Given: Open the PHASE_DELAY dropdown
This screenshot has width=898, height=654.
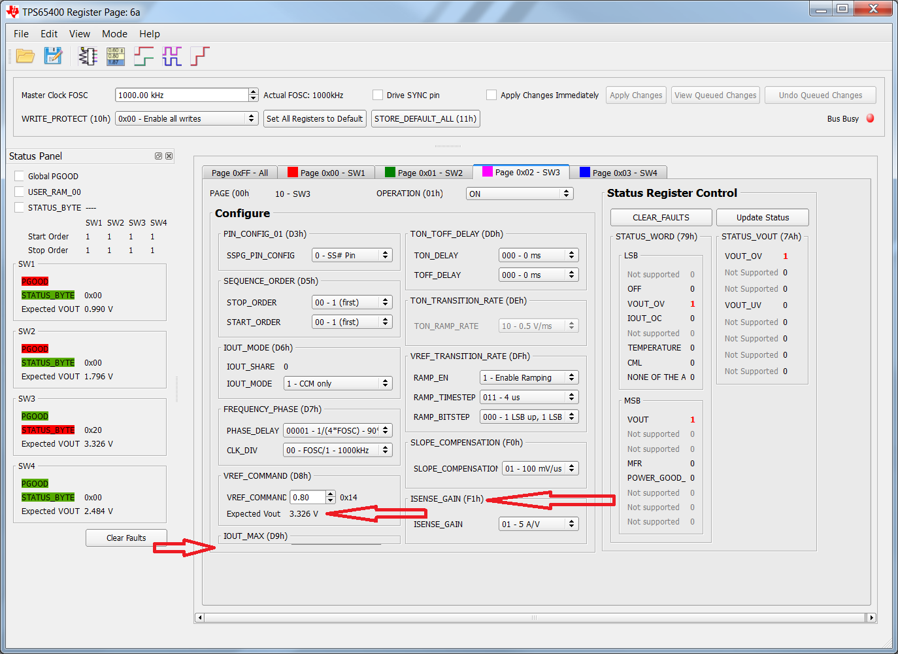Looking at the screenshot, I should [338, 430].
